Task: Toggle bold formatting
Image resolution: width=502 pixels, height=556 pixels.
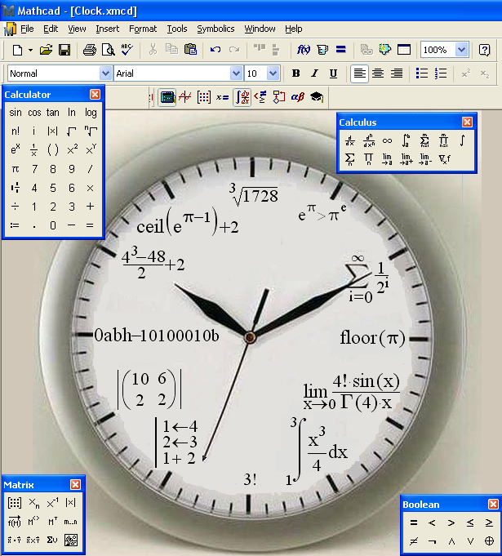Action: (296, 73)
